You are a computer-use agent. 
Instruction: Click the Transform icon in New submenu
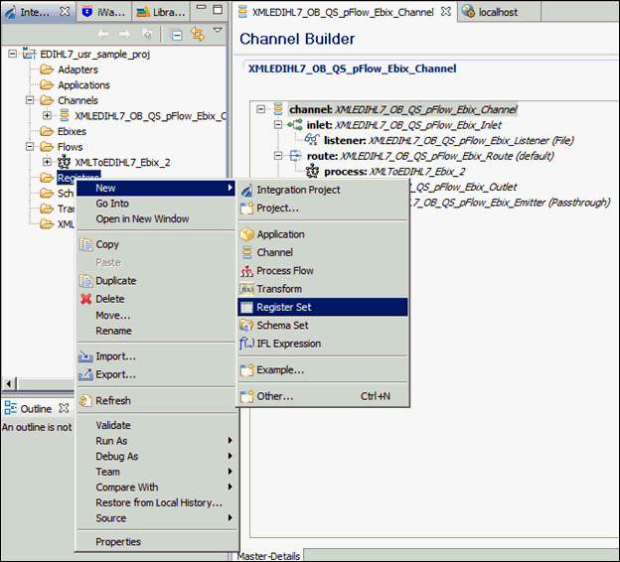coord(247,289)
